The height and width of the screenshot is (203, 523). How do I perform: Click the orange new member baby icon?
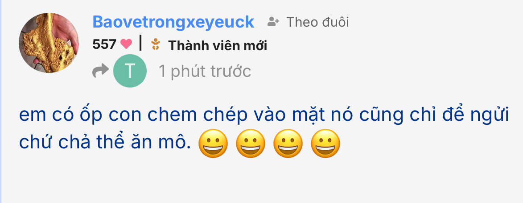pos(155,44)
